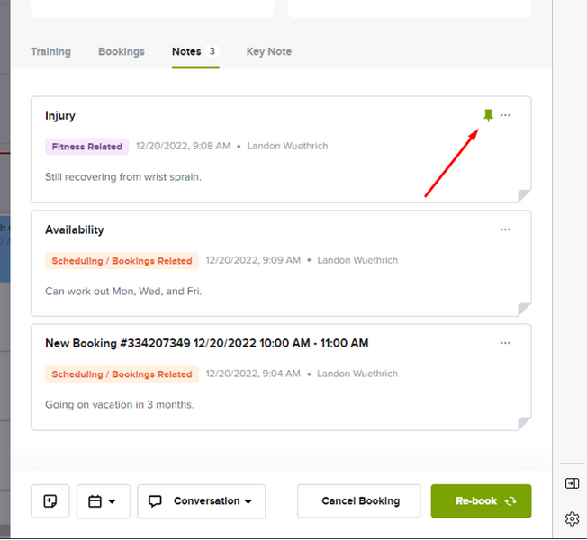The width and height of the screenshot is (587, 540).
Task: Open the Availability note's three-dot menu
Action: click(x=505, y=229)
